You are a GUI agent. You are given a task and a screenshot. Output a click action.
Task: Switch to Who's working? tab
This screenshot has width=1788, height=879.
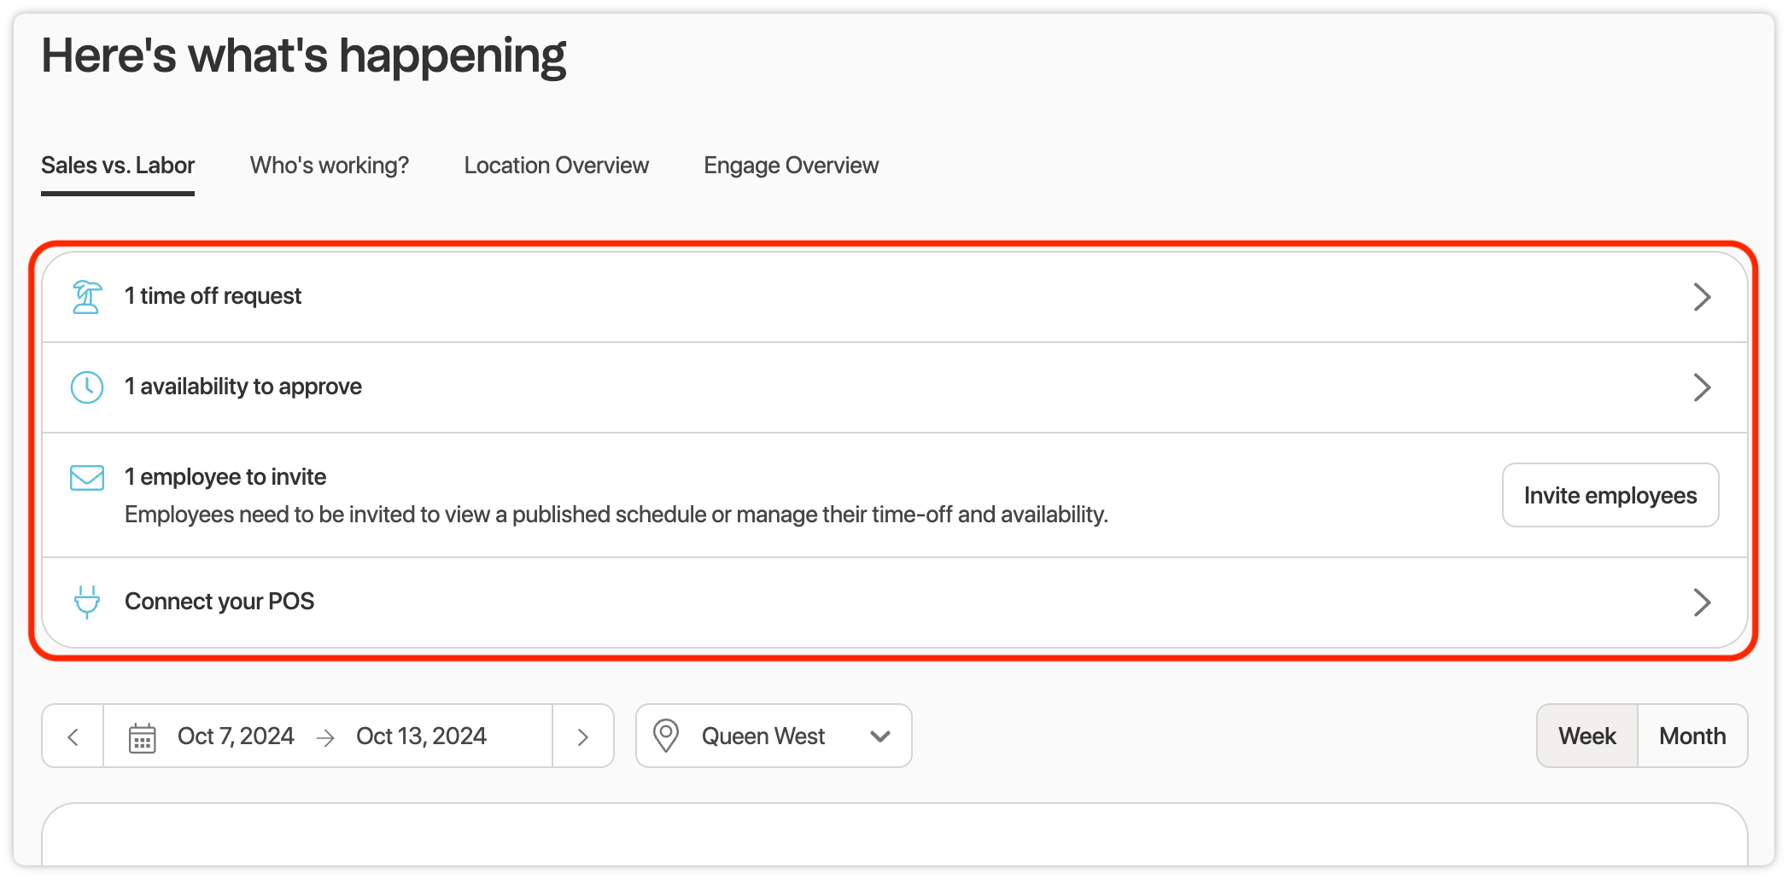(x=330, y=166)
